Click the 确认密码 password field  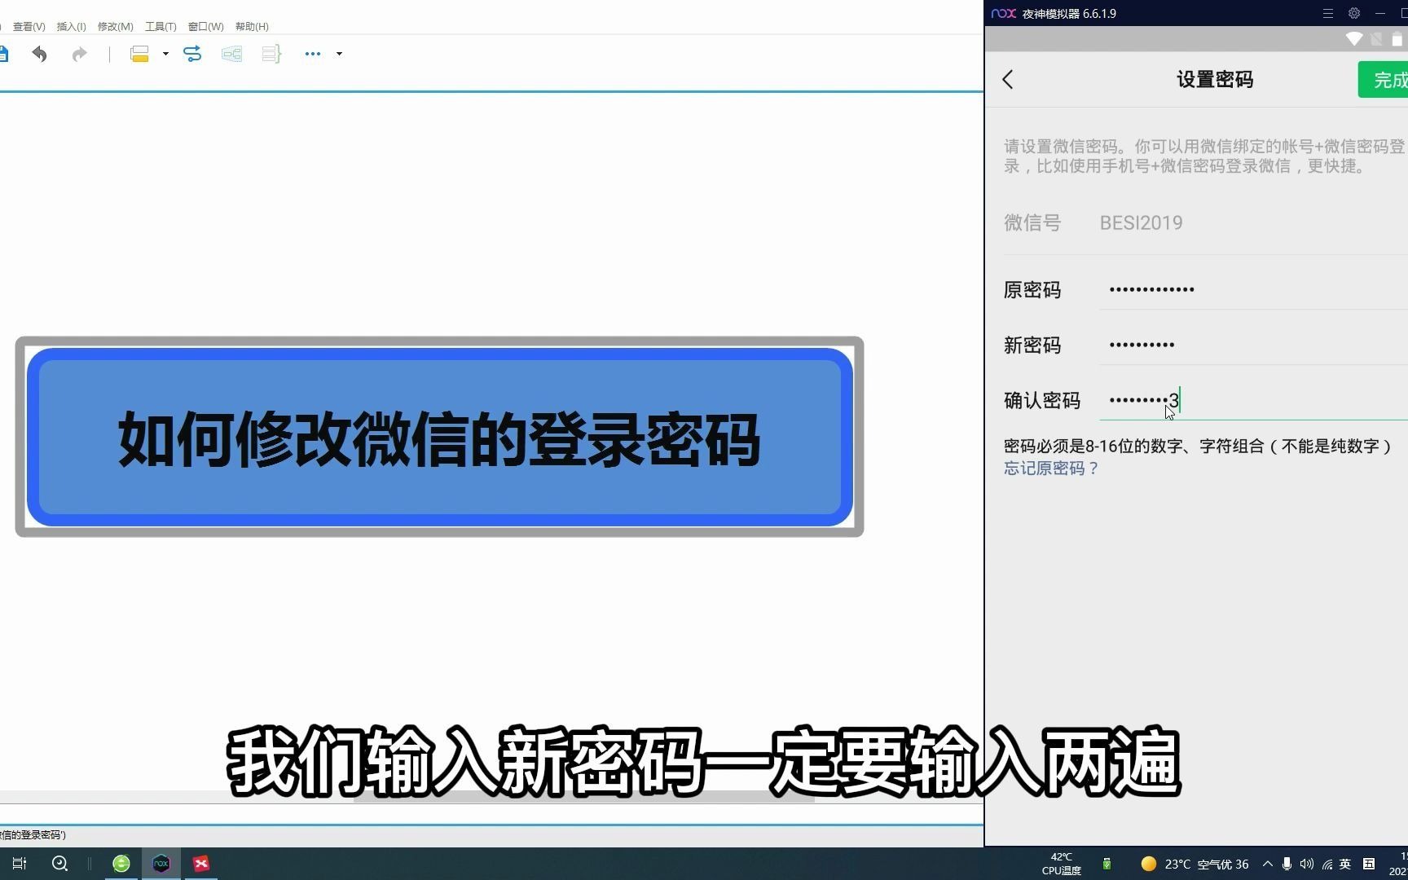click(1253, 401)
